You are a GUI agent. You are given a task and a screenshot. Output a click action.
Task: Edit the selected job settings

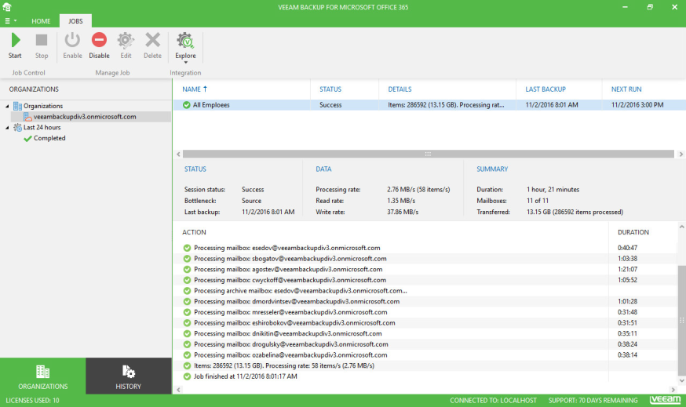coord(126,45)
